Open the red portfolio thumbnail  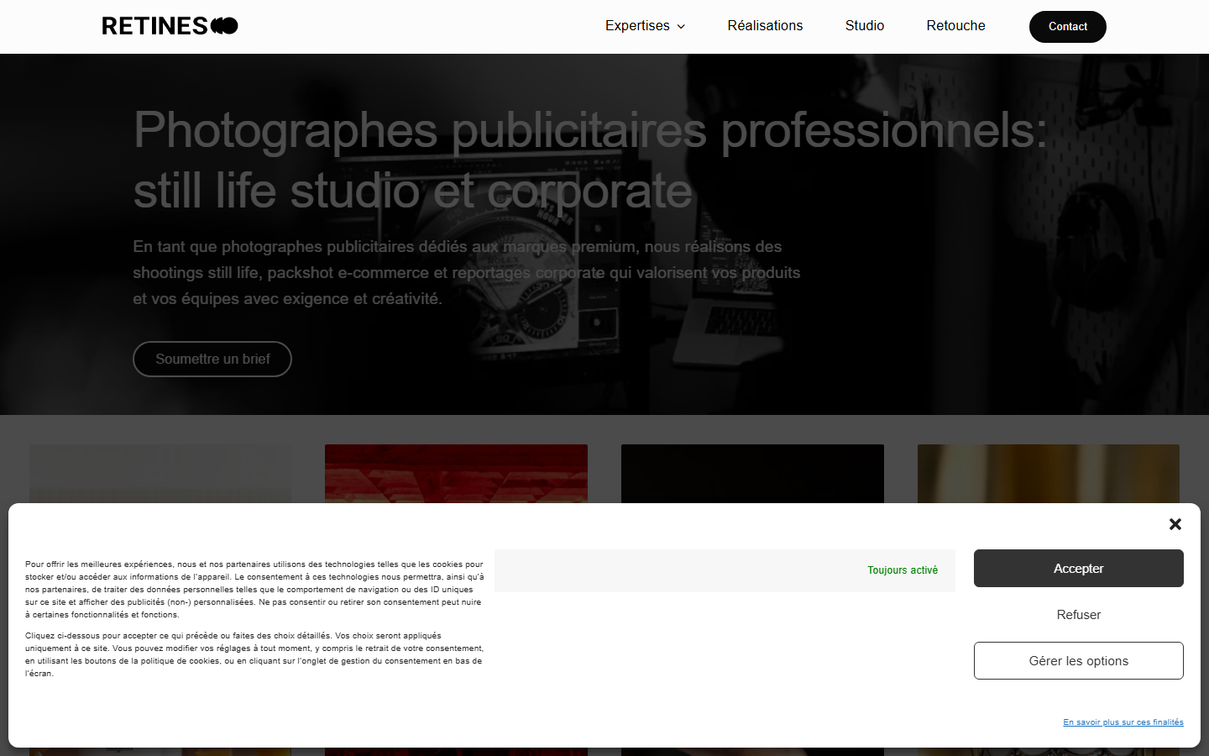pos(456,474)
